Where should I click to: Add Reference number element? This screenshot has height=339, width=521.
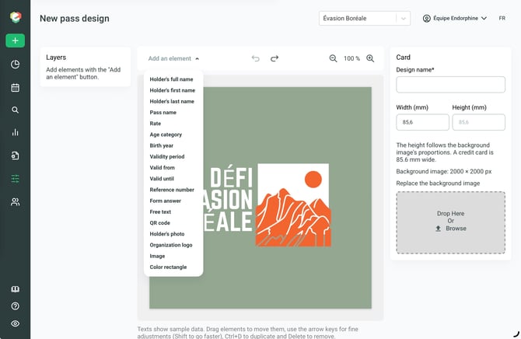(172, 190)
